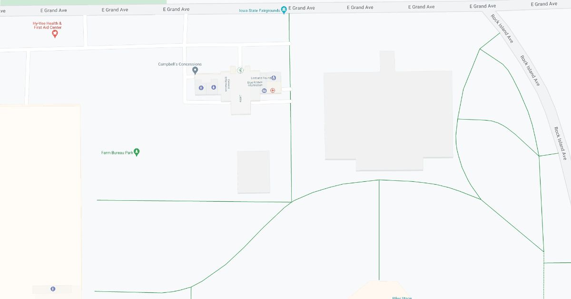Click the Hy-Vee Health & First Aid Center marker
This screenshot has width=571, height=299.
point(55,34)
